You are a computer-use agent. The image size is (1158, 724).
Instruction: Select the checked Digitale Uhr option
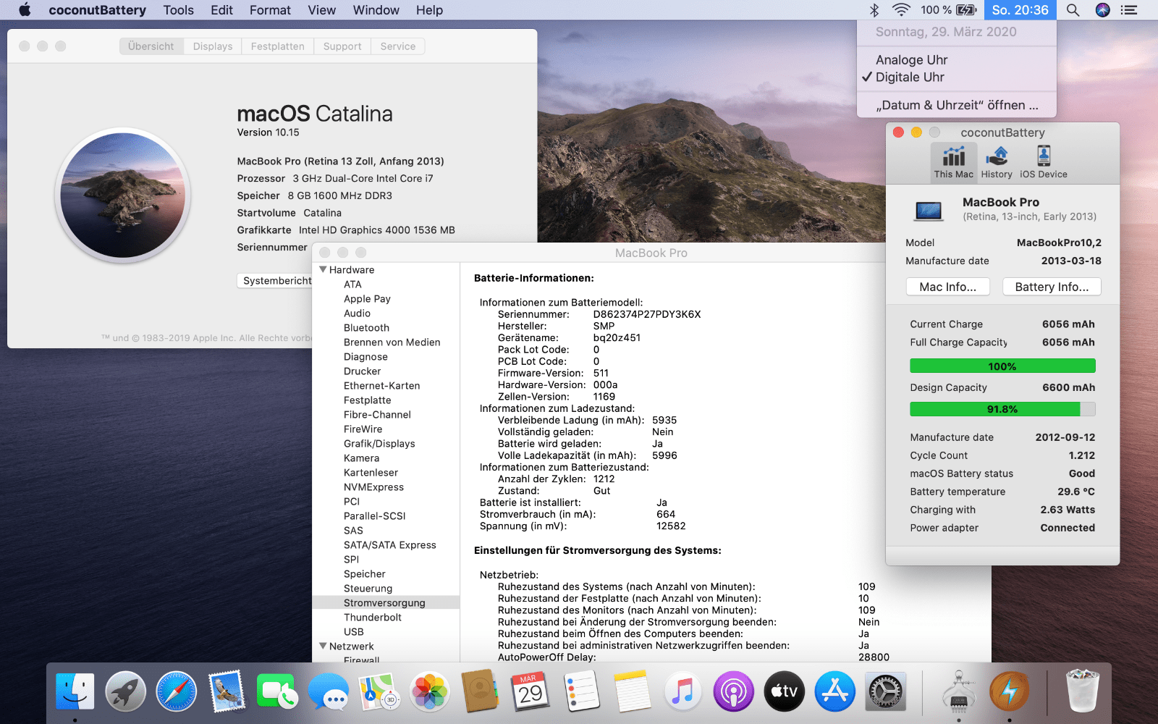coord(957,77)
